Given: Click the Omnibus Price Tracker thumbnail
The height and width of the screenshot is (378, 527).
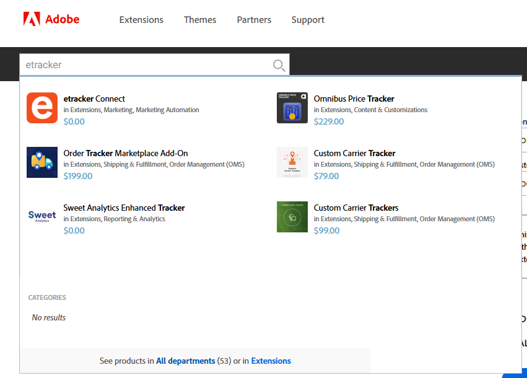Looking at the screenshot, I should (292, 108).
